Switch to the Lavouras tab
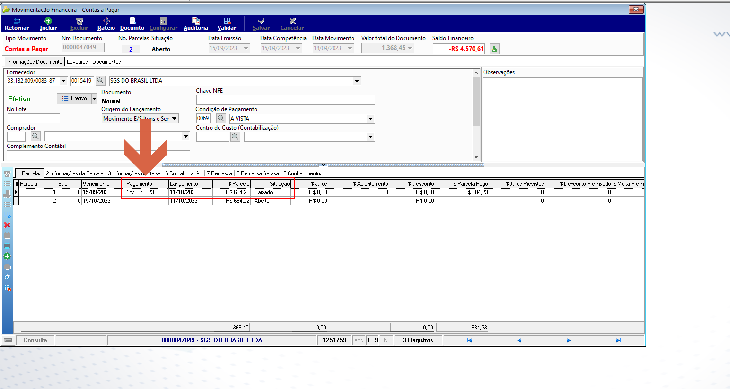 point(77,62)
